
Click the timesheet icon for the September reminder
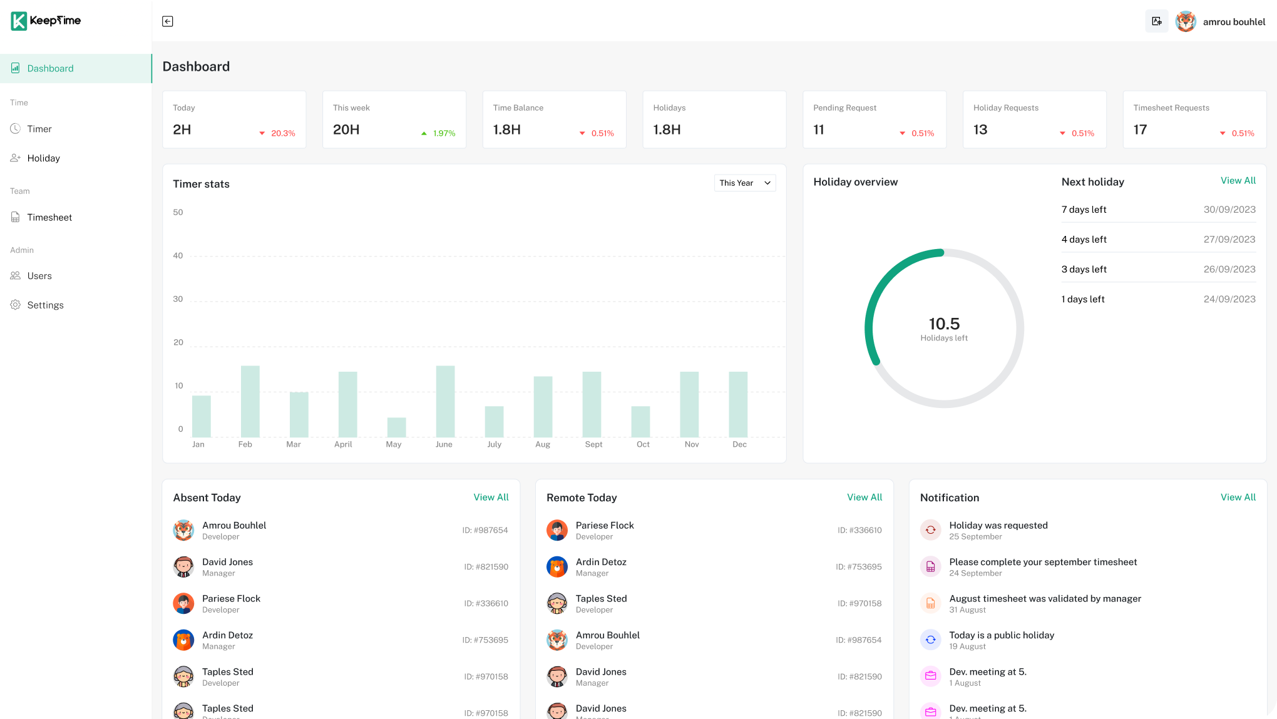[930, 567]
